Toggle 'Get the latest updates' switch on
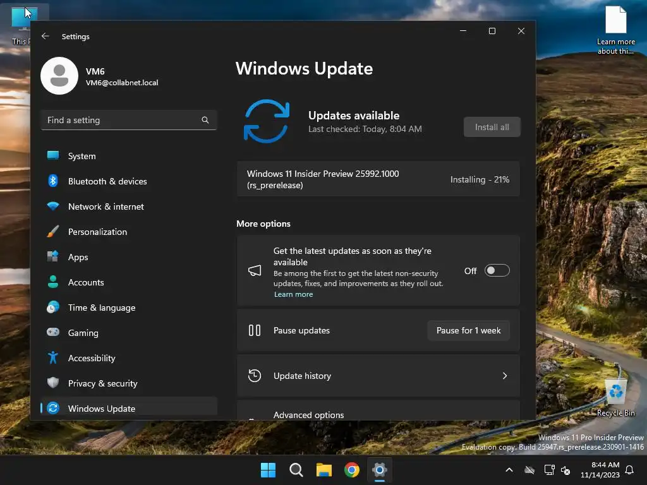The image size is (647, 485). tap(497, 270)
